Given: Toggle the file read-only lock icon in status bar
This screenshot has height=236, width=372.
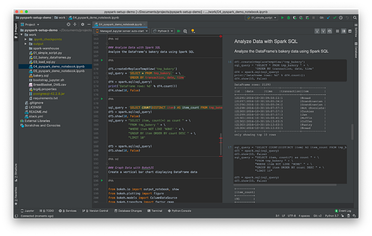Looking at the screenshot, I should pyautogui.click(x=342, y=216).
